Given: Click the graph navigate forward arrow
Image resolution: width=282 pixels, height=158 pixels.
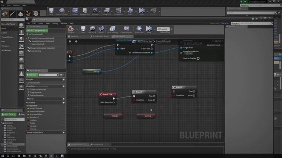Looking at the screenshot, I should 76,41.
